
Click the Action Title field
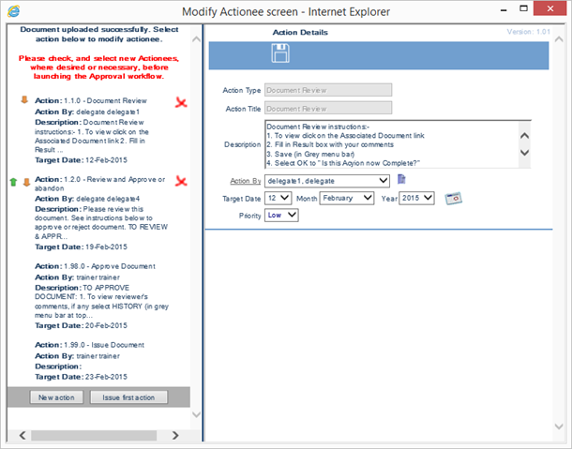point(328,109)
